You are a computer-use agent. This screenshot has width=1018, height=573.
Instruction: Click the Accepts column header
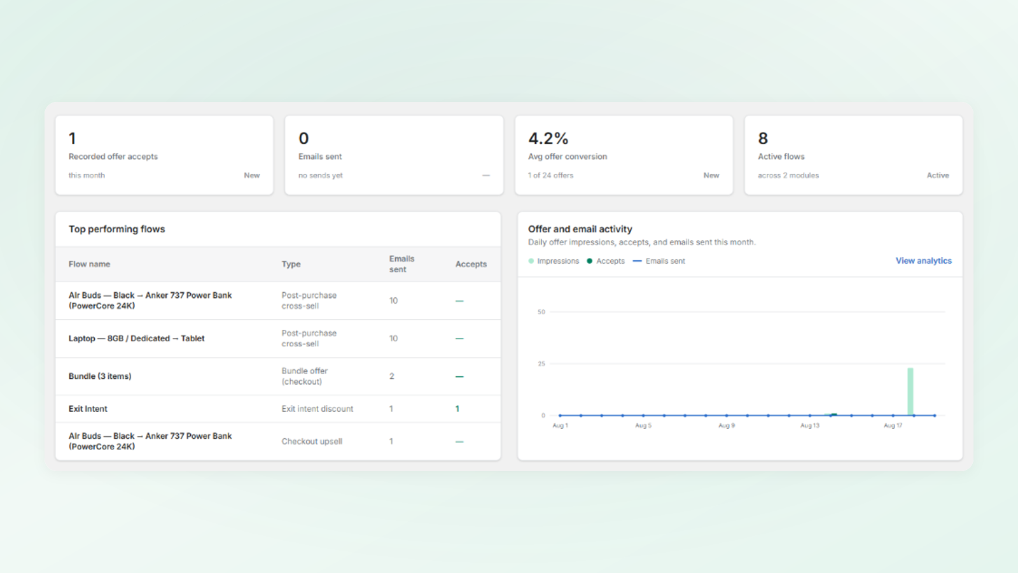471,264
